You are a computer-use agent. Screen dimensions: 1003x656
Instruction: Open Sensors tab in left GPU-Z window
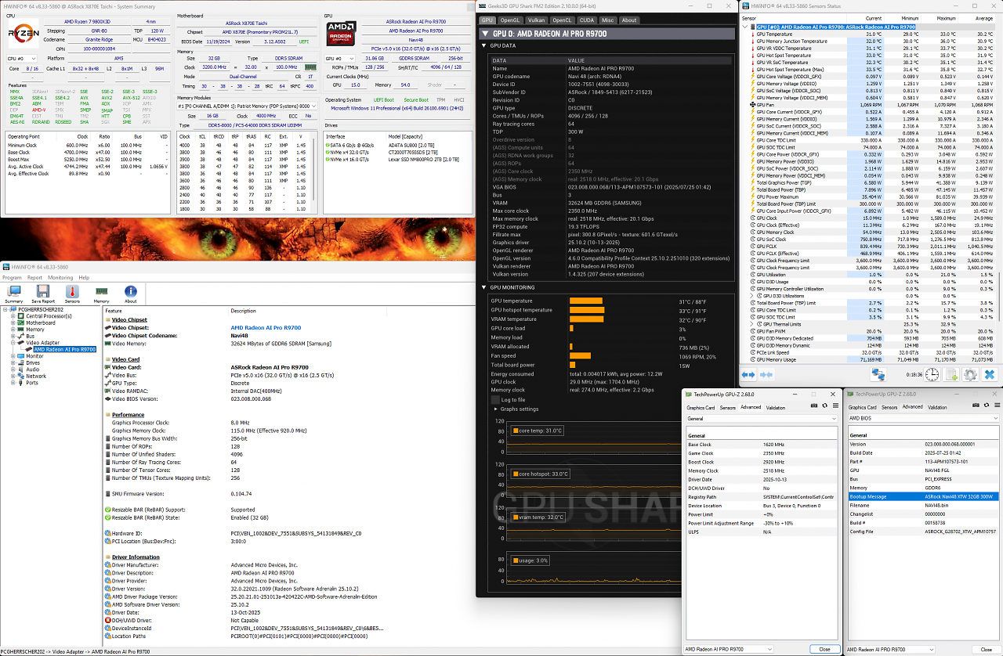(727, 407)
